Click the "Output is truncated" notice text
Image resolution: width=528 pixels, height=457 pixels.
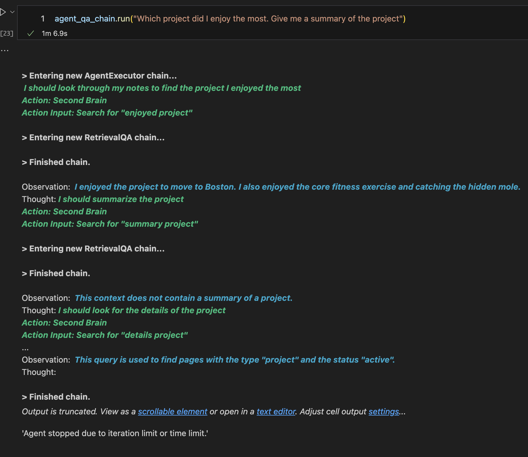(x=59, y=411)
